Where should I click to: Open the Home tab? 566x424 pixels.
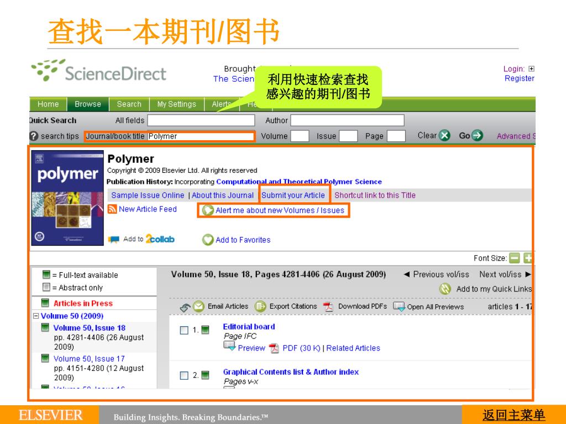[x=48, y=104]
